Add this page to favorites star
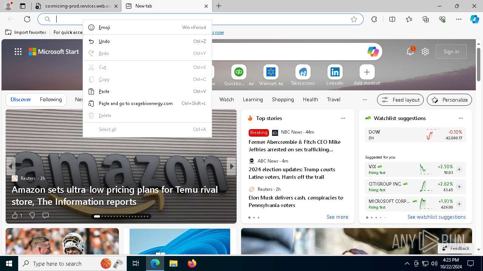Viewport: 483px width, 271px height. click(x=354, y=19)
